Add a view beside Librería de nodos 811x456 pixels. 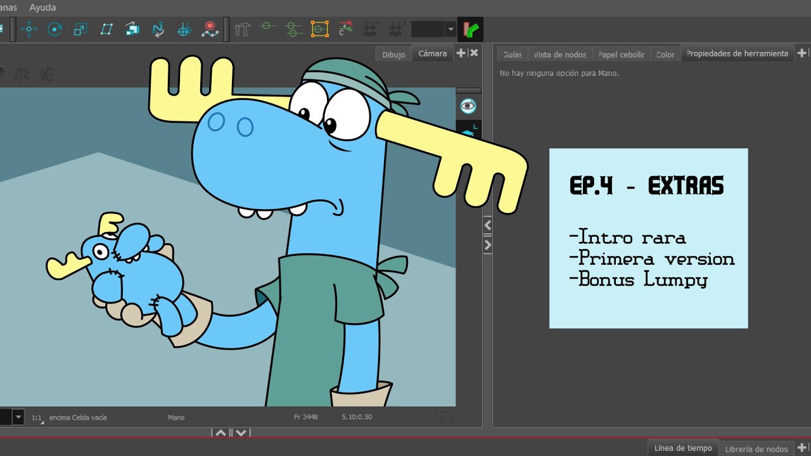(x=802, y=448)
